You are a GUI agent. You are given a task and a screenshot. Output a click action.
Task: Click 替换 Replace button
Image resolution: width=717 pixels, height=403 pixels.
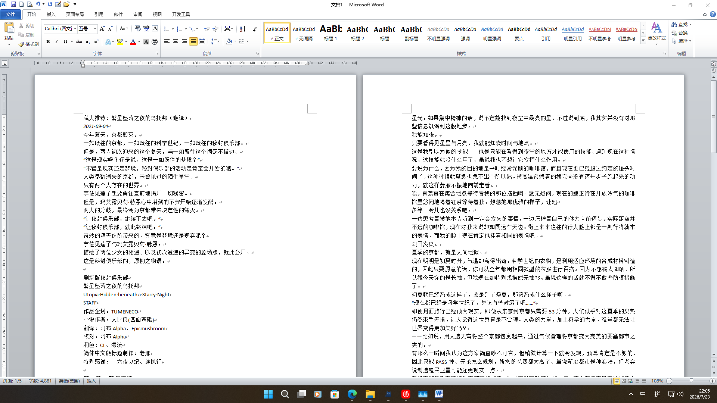coord(680,32)
